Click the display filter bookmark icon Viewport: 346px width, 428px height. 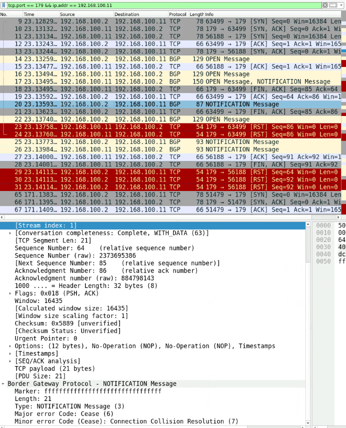point(3,5)
